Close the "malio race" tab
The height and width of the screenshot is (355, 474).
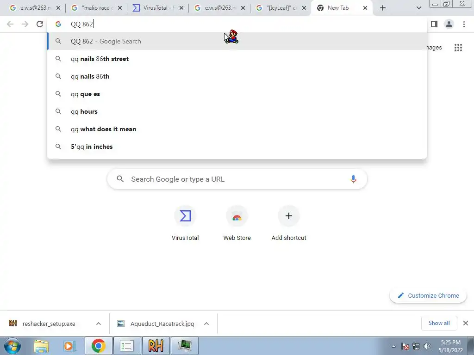click(120, 8)
